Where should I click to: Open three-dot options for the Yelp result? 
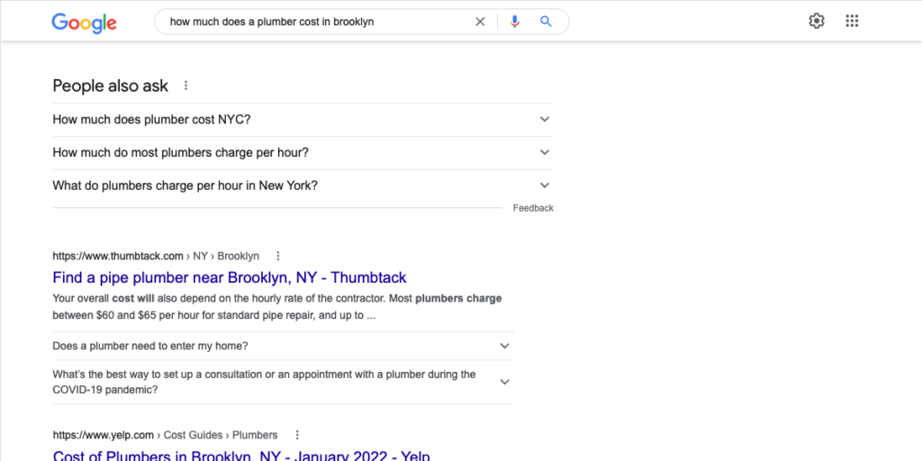click(297, 435)
